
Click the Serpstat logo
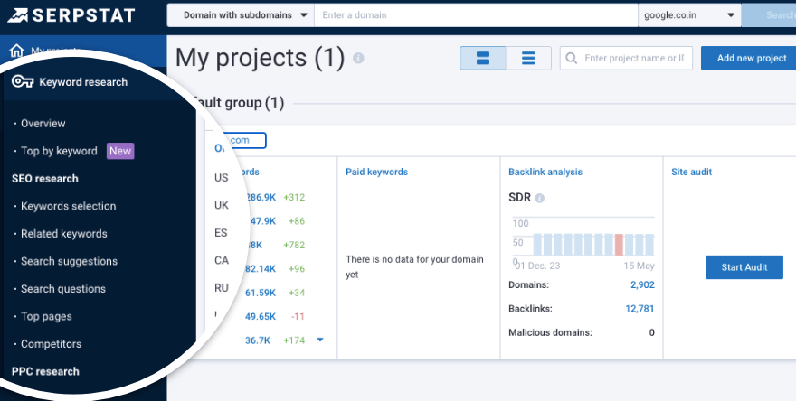[x=71, y=15]
